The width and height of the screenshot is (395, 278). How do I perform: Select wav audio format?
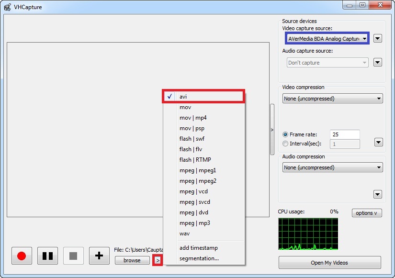click(x=203, y=234)
